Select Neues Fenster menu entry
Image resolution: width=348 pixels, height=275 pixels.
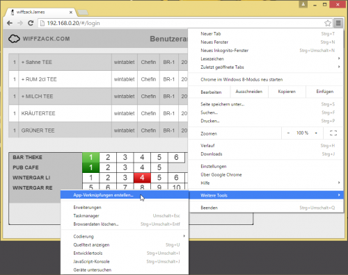pyautogui.click(x=265, y=42)
